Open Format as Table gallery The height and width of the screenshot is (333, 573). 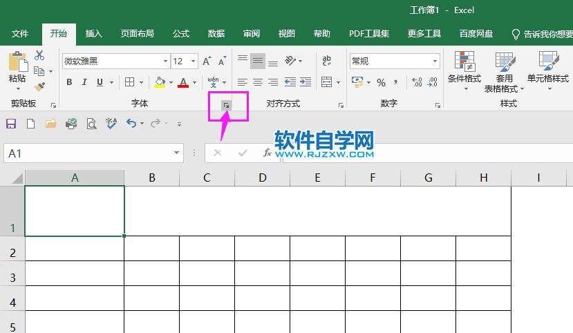[x=504, y=72]
